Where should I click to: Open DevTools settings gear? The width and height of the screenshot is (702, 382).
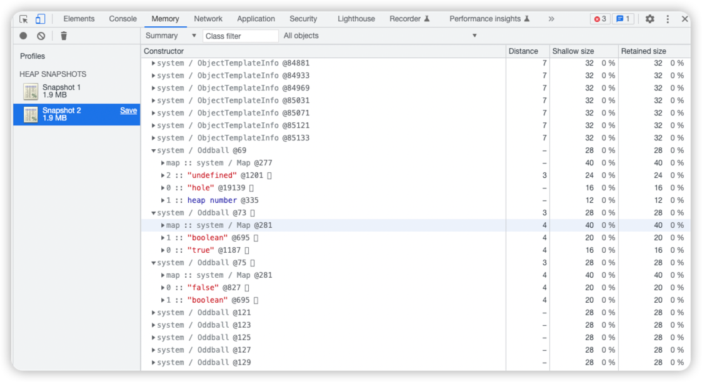(x=649, y=19)
